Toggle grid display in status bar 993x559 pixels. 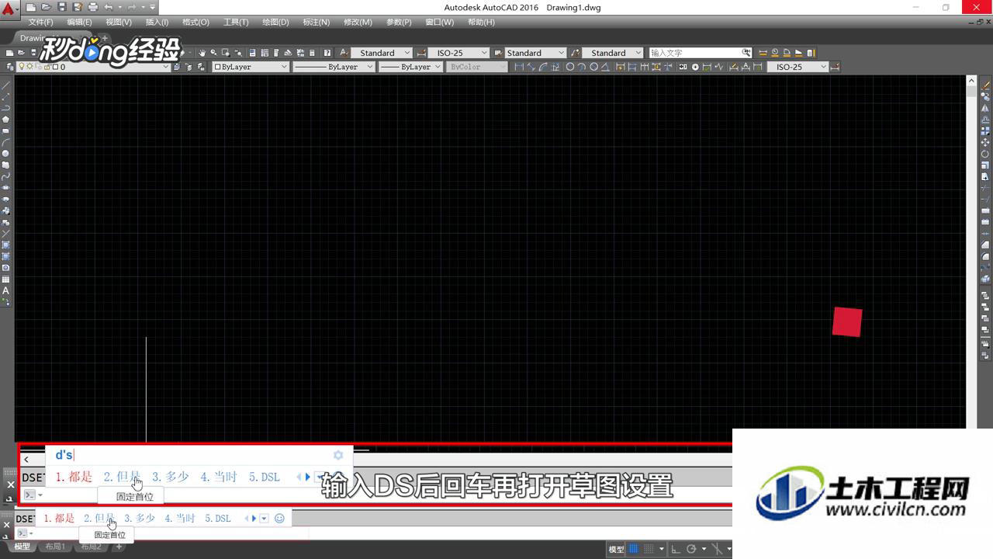[634, 549]
